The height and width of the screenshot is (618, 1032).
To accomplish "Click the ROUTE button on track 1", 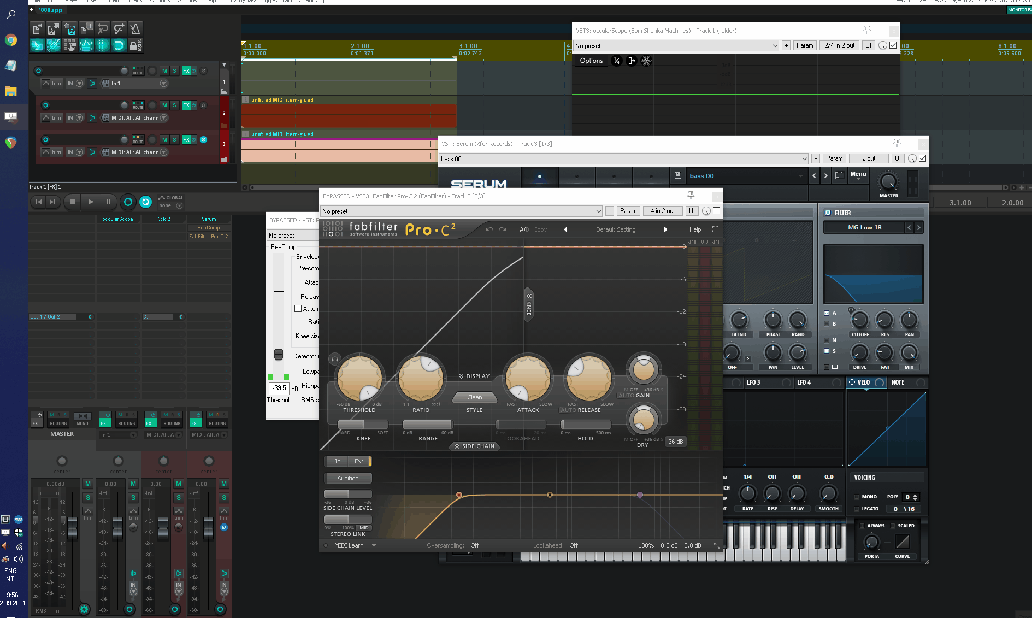I will 138,71.
